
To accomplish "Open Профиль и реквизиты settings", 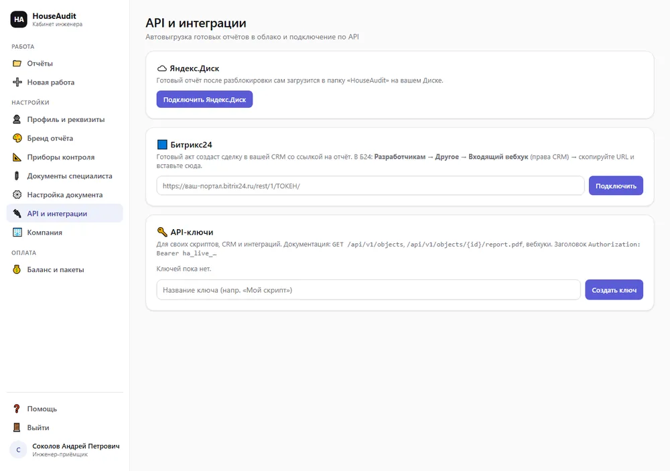I will 64,119.
